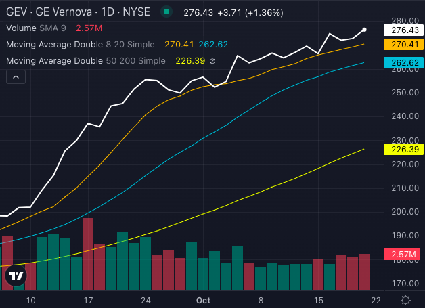Click the TradingView logo icon

(16, 276)
